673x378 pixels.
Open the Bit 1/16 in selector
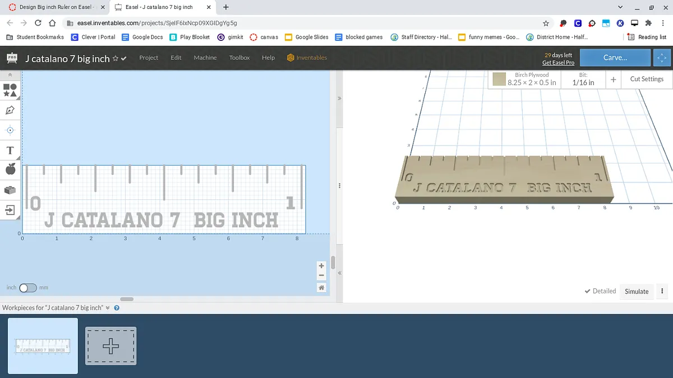(x=583, y=79)
